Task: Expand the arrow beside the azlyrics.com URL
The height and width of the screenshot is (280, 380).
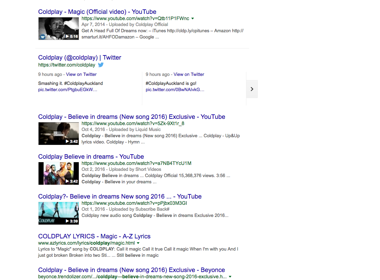Action: coord(138,243)
